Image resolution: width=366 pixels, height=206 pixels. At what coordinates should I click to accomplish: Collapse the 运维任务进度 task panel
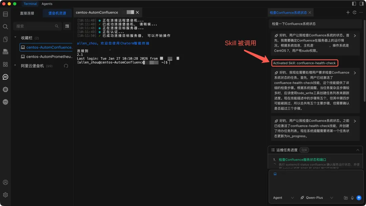pyautogui.click(x=357, y=150)
